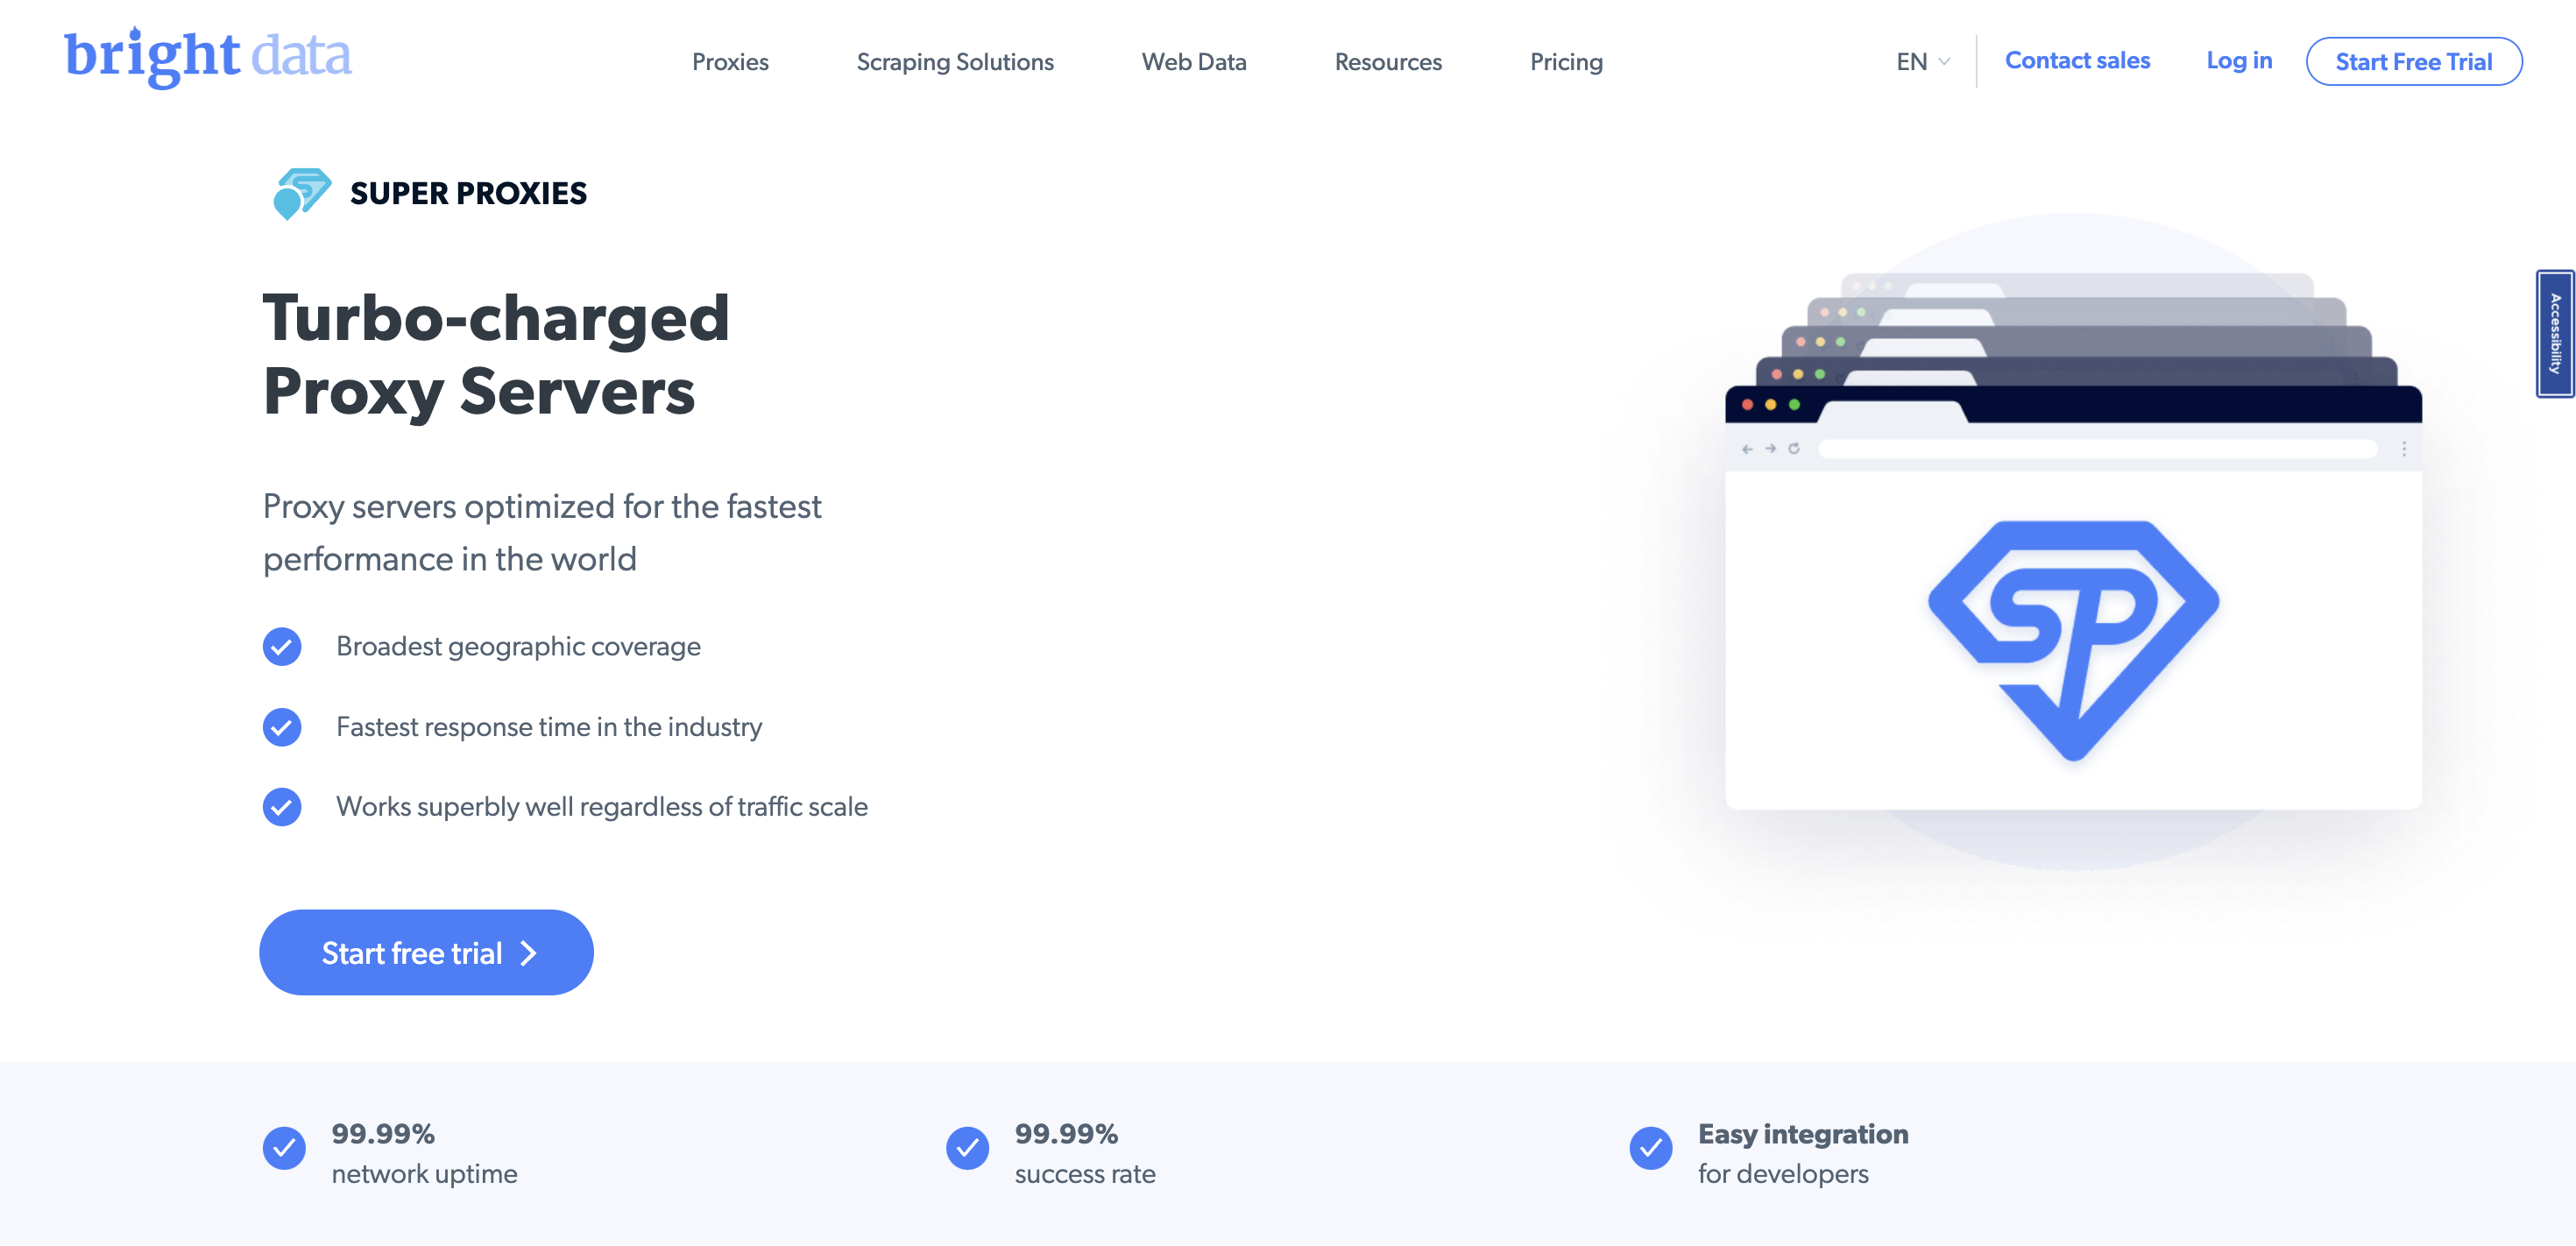Click the blue checkmark broadest geographic coverage
Viewport: 2576px width, 1246px height.
point(281,644)
